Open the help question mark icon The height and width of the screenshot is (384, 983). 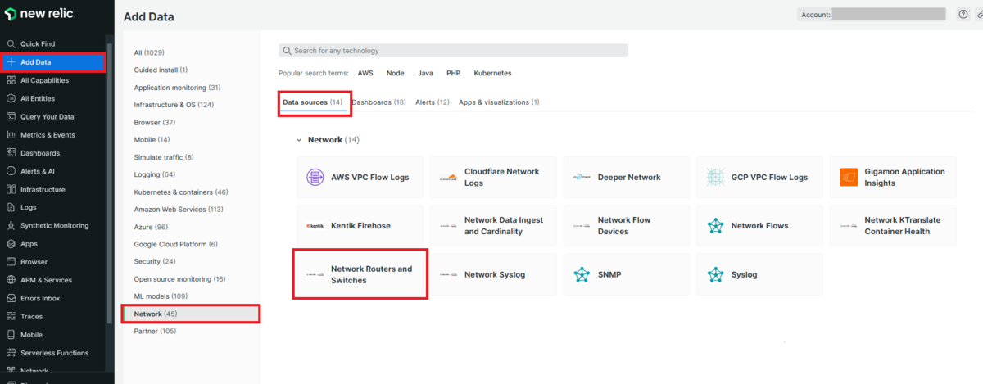963,14
